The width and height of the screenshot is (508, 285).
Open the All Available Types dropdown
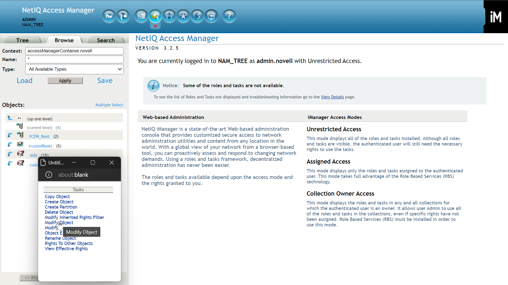tap(74, 69)
